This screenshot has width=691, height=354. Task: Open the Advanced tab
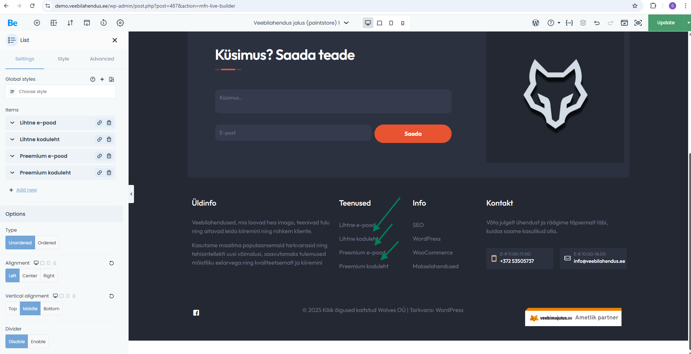102,59
